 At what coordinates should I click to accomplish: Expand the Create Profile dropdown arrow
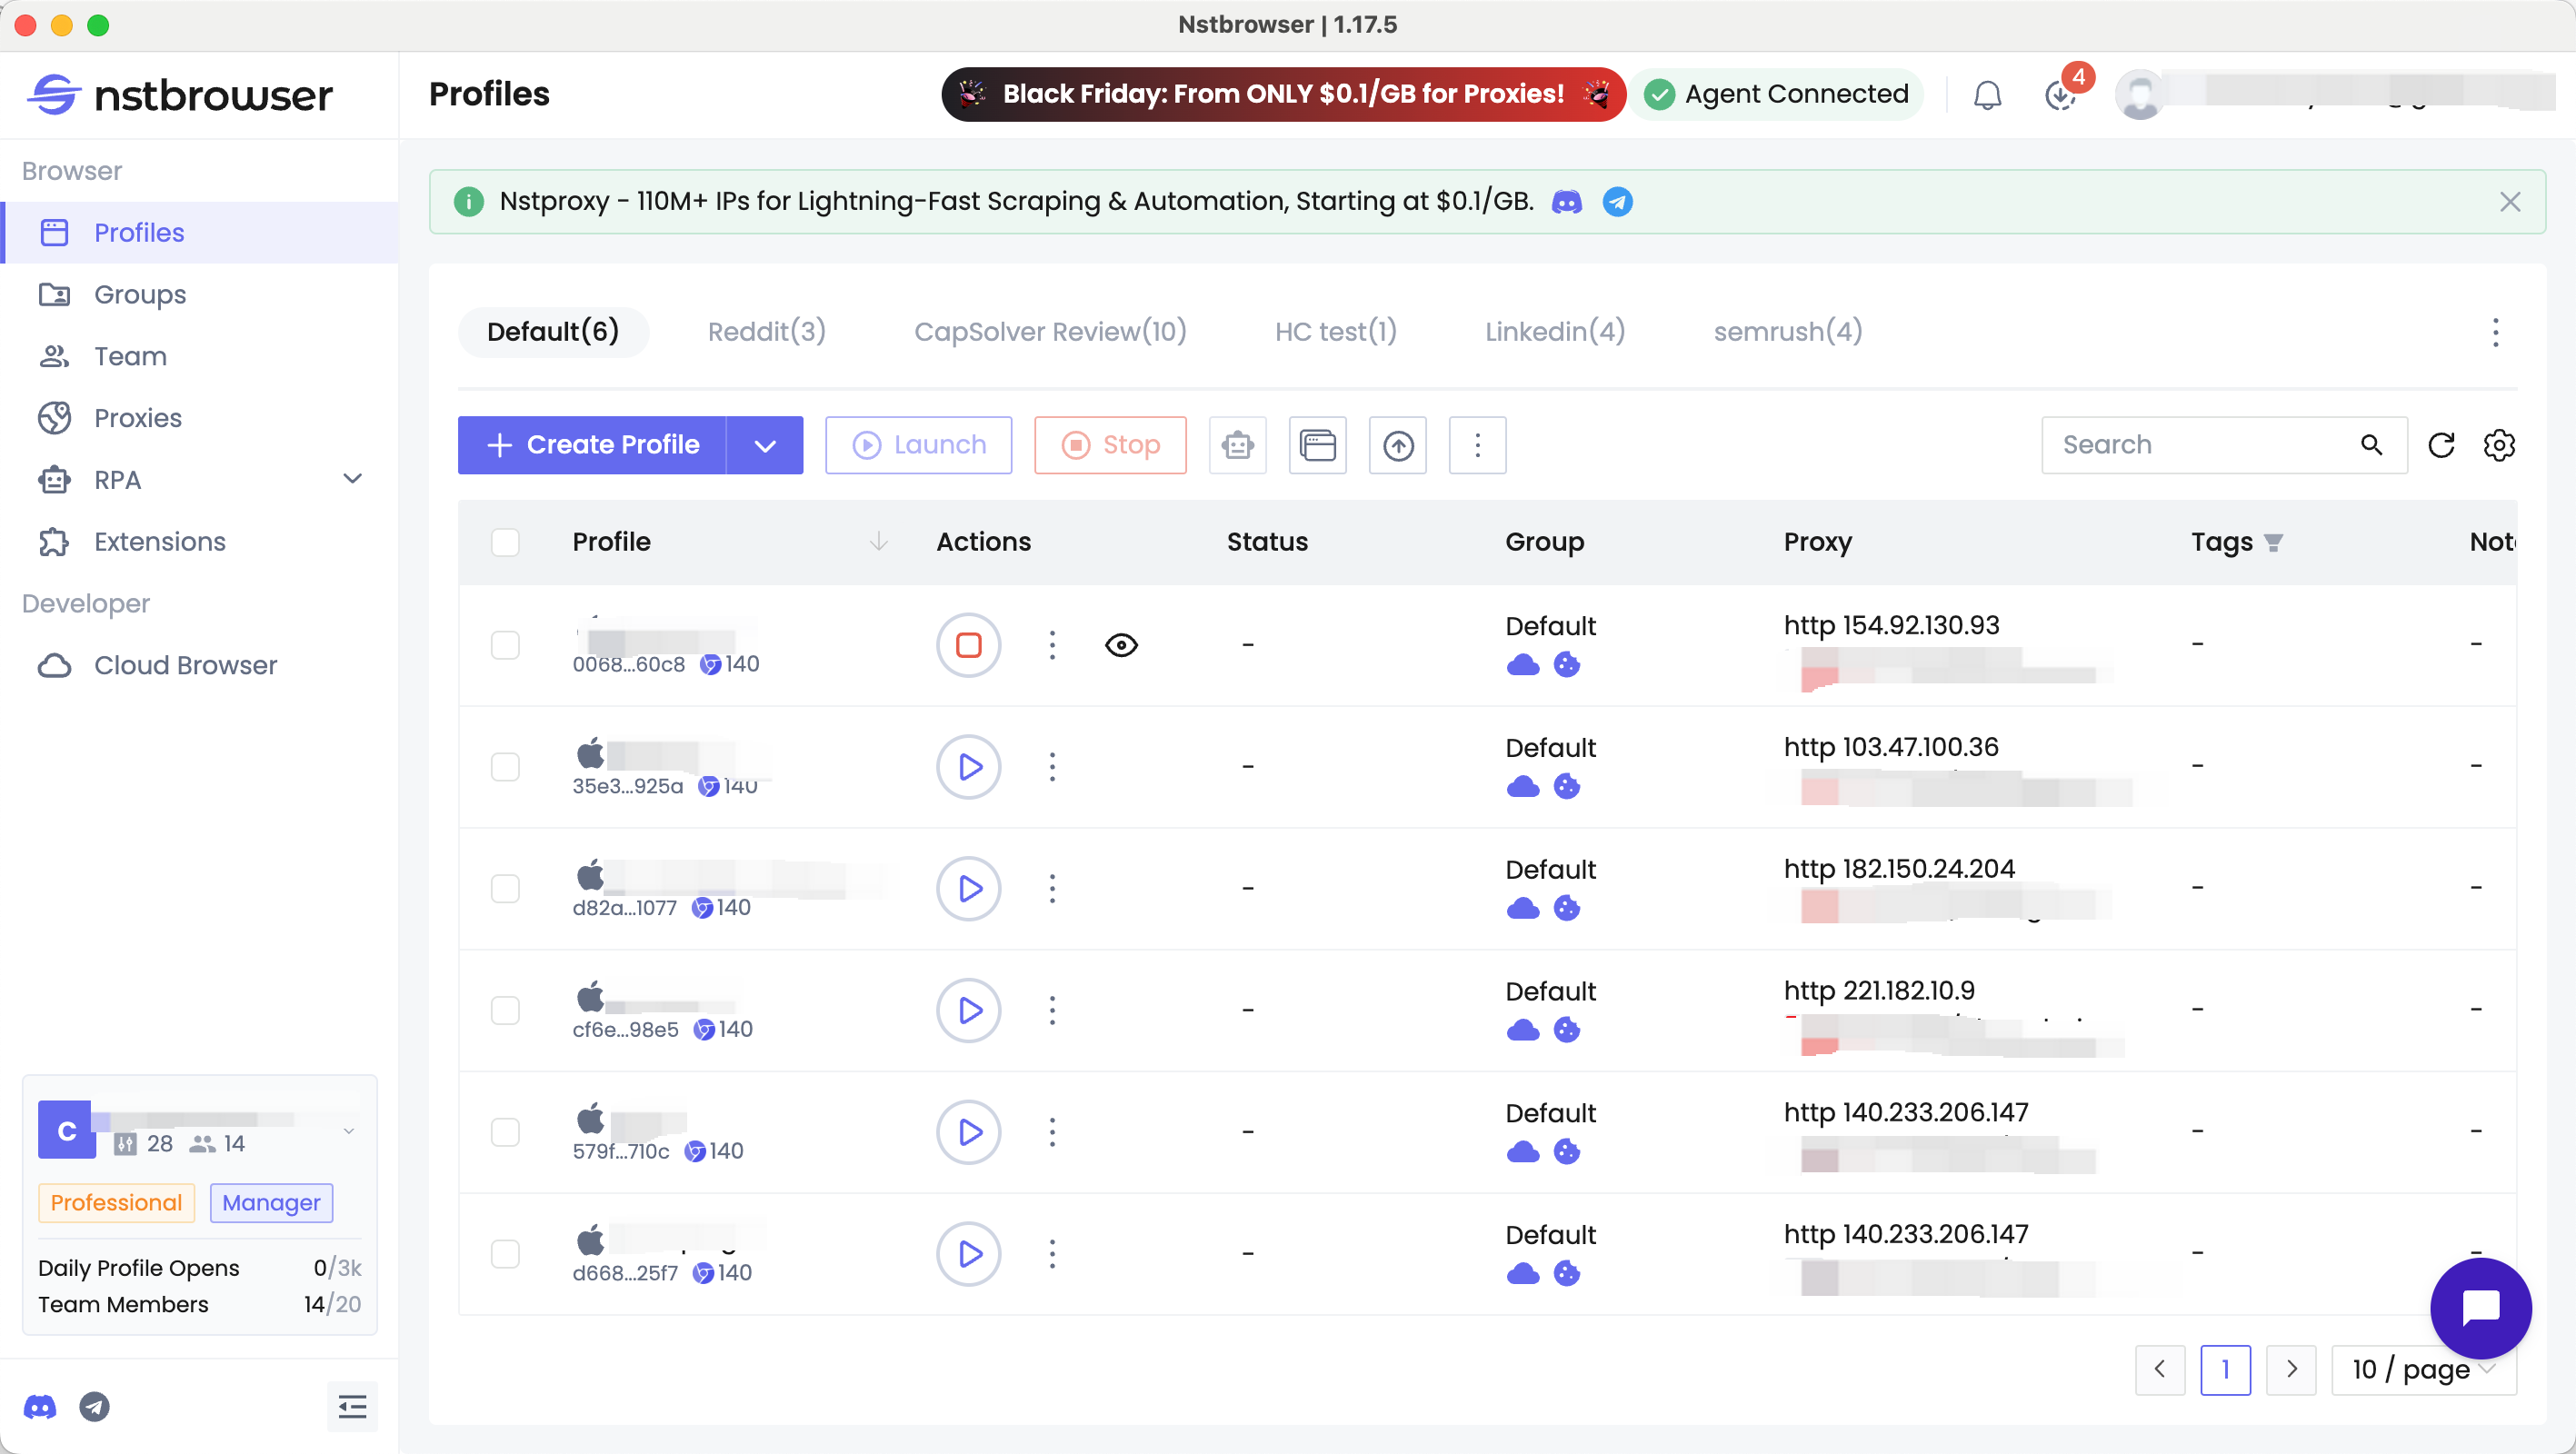pyautogui.click(x=765, y=445)
